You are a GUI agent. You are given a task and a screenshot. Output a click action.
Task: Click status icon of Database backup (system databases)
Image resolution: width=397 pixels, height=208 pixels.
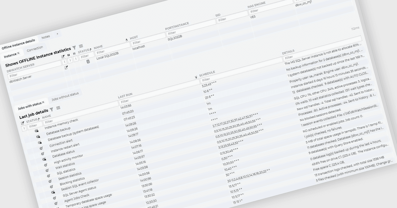[x=40, y=142]
